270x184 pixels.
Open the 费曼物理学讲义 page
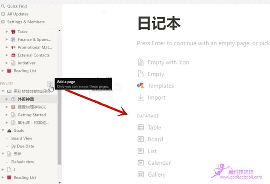(x=32, y=107)
